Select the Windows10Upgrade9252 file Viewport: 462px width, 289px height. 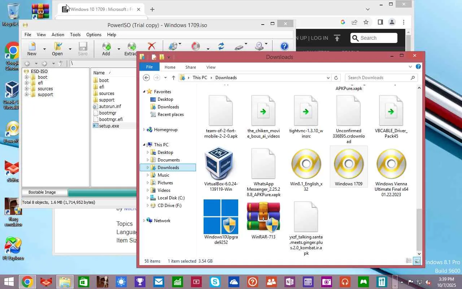[x=221, y=222]
